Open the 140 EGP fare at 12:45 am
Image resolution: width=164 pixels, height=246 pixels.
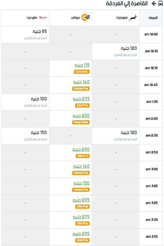[81, 82]
